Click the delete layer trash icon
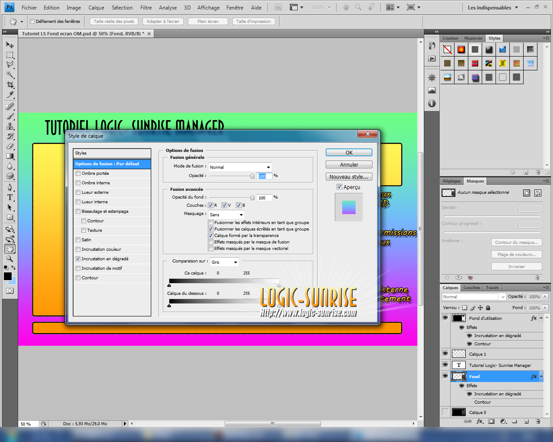Image resolution: width=553 pixels, height=442 pixels. 538,421
